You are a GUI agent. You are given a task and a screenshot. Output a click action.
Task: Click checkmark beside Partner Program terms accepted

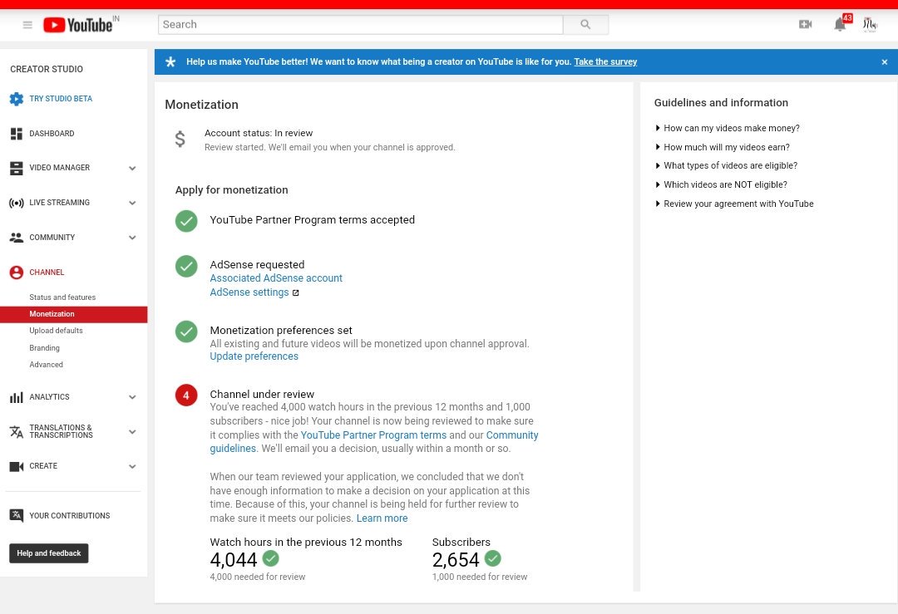coord(186,220)
